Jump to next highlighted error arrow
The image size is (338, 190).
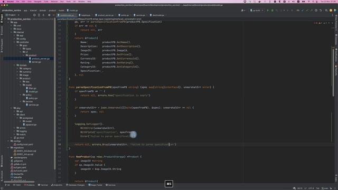(x=332, y=23)
